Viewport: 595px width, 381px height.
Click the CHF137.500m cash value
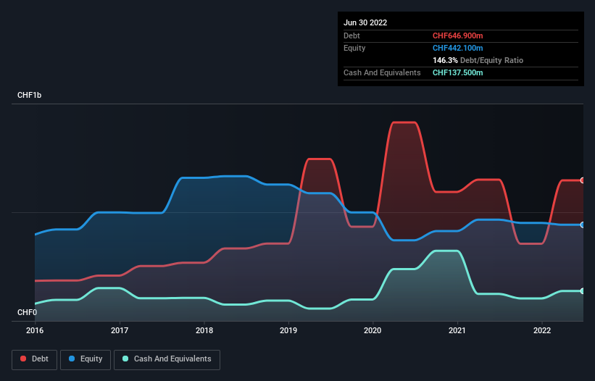click(457, 72)
